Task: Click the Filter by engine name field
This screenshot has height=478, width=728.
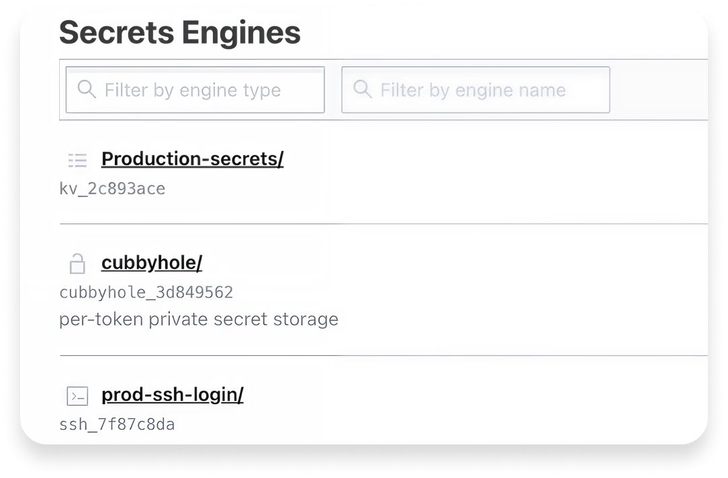Action: point(475,89)
